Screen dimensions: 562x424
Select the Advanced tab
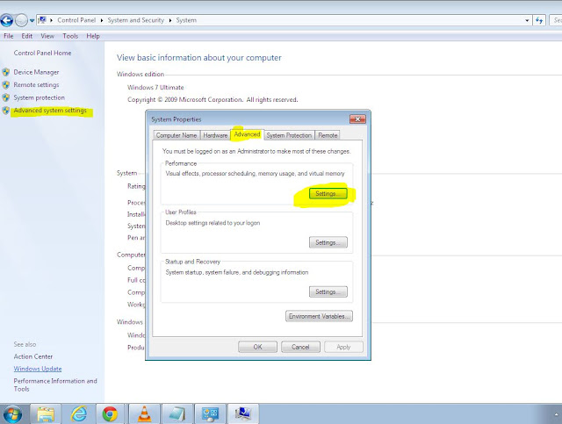[x=247, y=134]
